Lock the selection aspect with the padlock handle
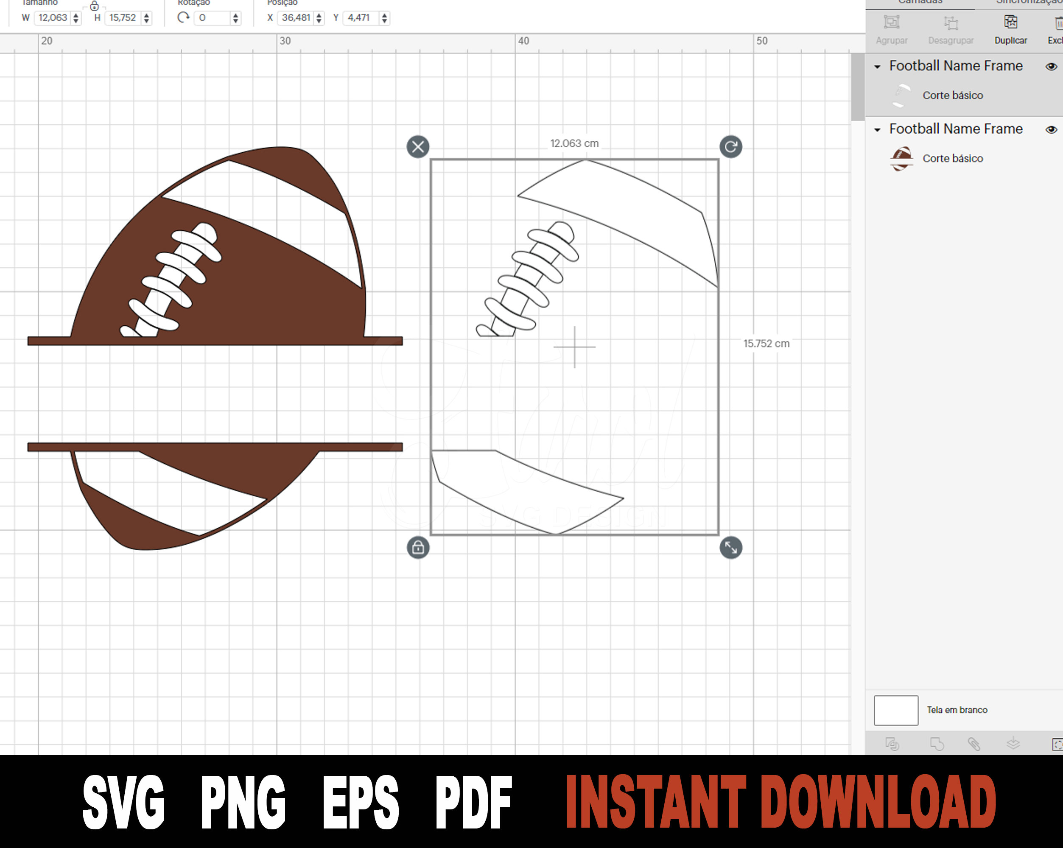 click(x=418, y=547)
